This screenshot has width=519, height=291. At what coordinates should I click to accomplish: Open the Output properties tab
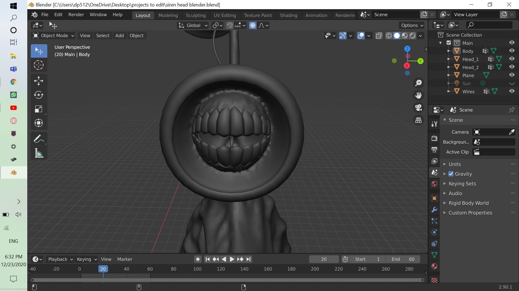(434, 150)
